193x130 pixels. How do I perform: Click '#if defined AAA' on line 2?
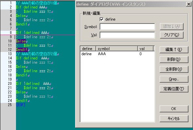31,7
